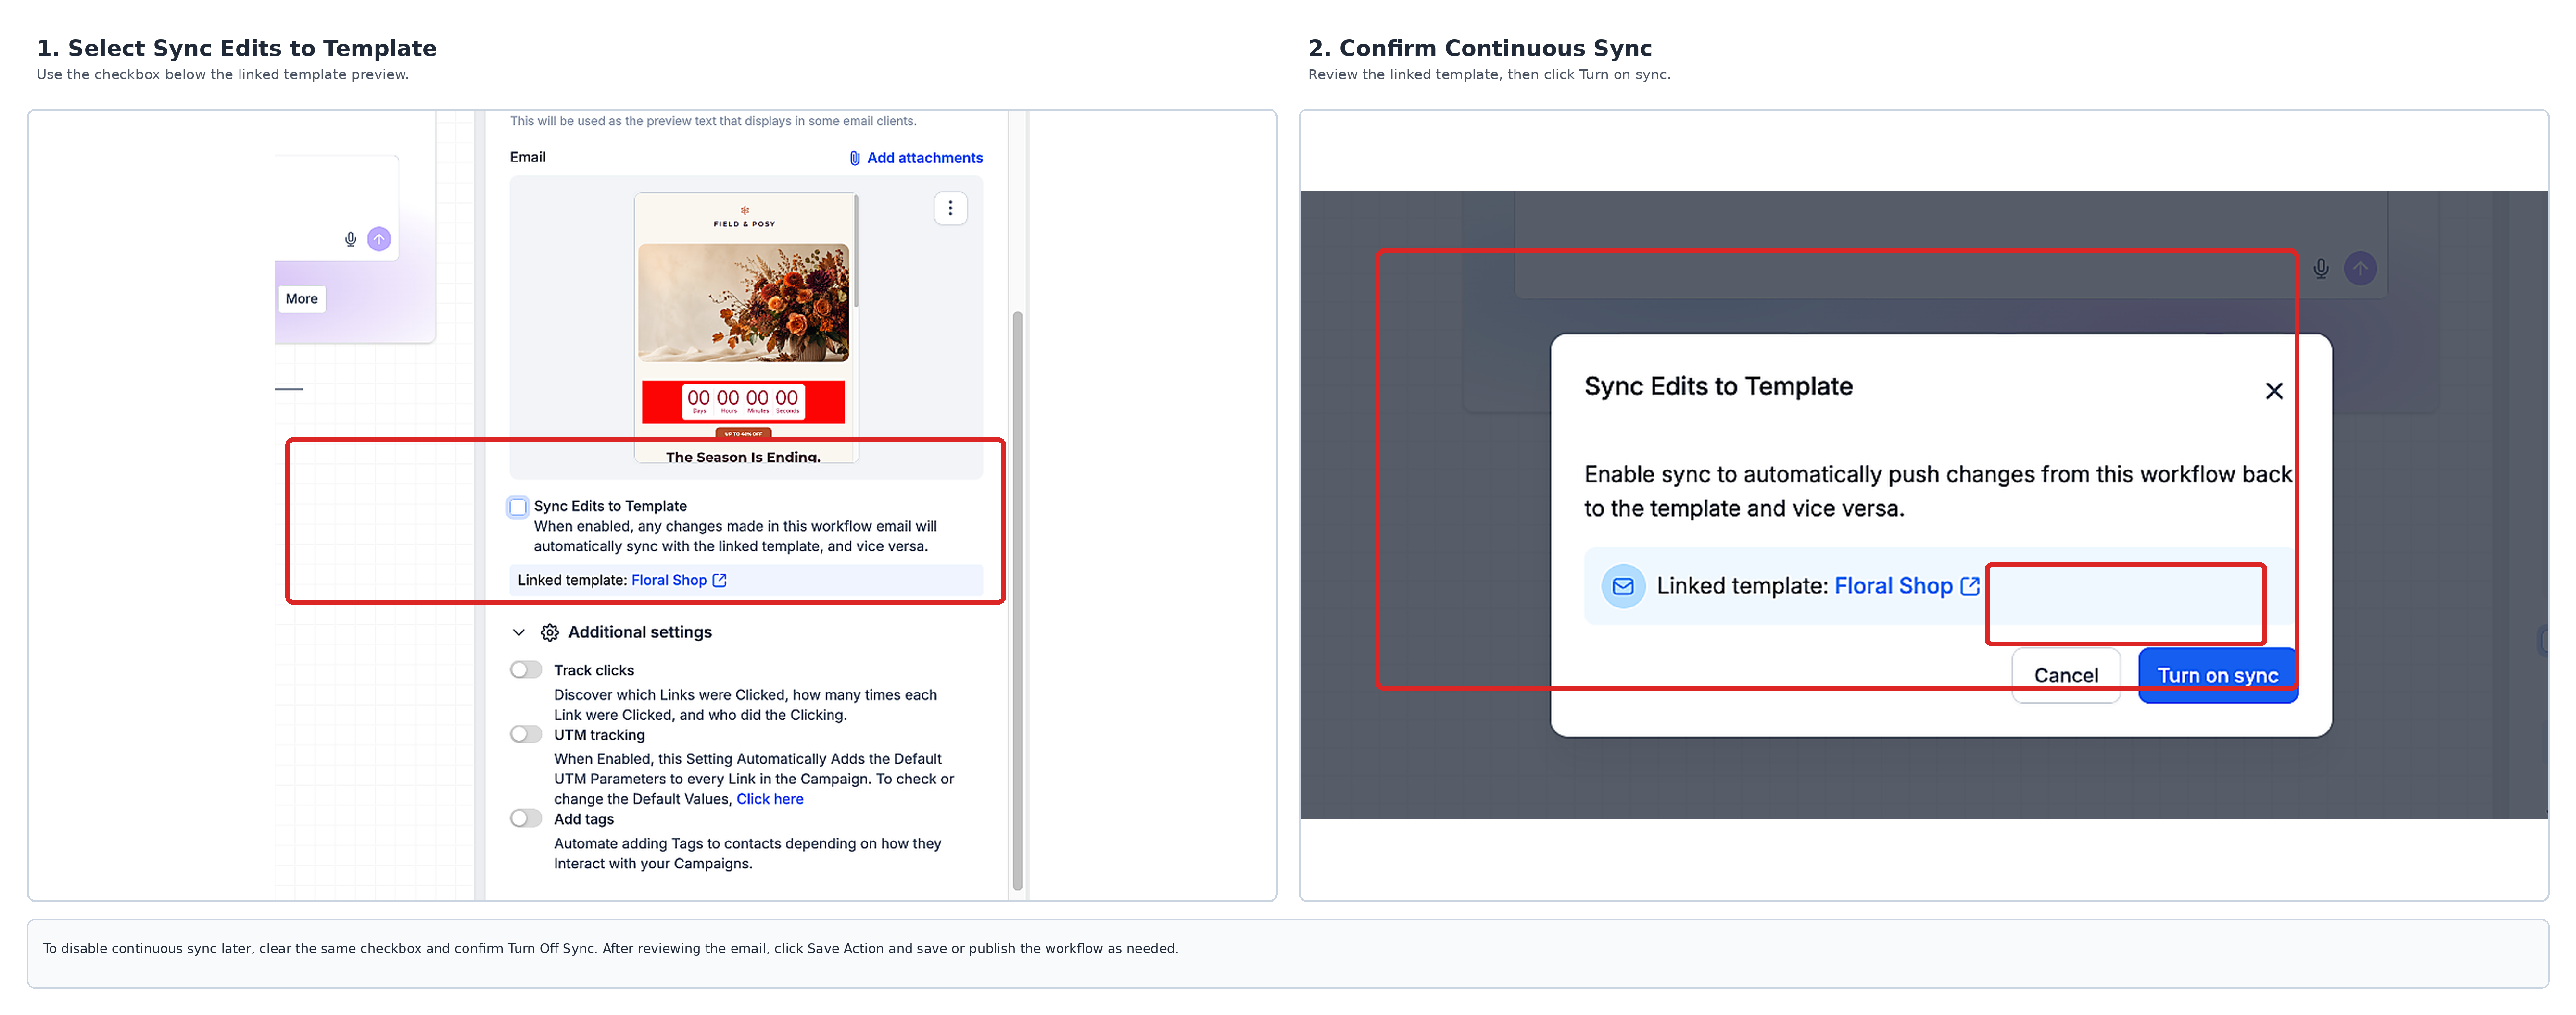Open the three-dot email preview menu
This screenshot has height=1015, width=2576.
point(950,209)
